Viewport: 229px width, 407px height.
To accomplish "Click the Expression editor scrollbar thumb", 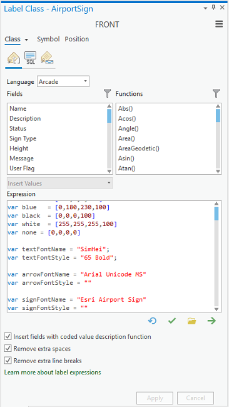I will tap(216, 214).
